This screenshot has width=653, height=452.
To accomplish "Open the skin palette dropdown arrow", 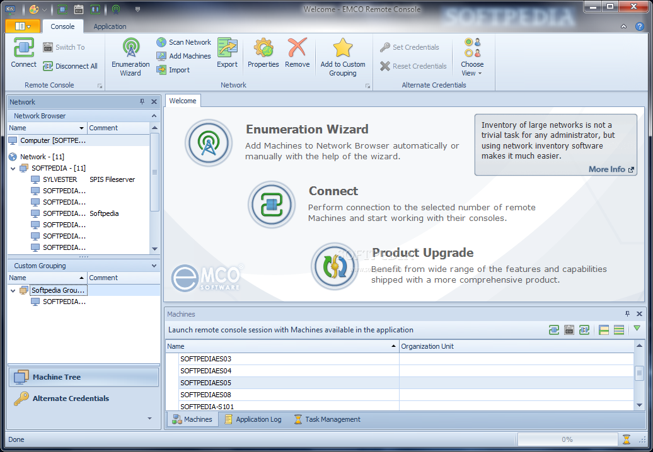I will 44,9.
